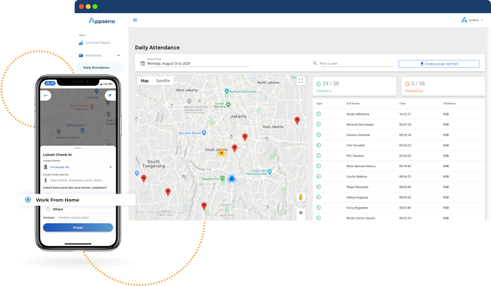Tap the Proses button on the phone

point(78,227)
